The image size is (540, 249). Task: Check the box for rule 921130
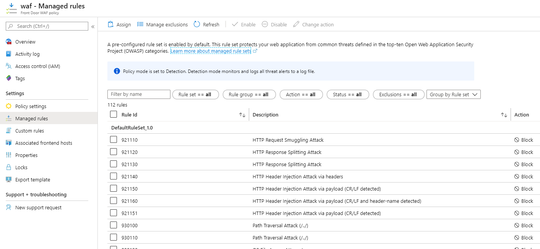point(114,164)
